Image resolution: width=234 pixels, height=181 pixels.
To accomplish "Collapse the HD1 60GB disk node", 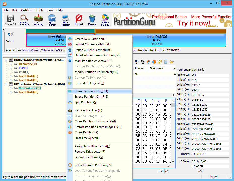I will pos(6,84).
